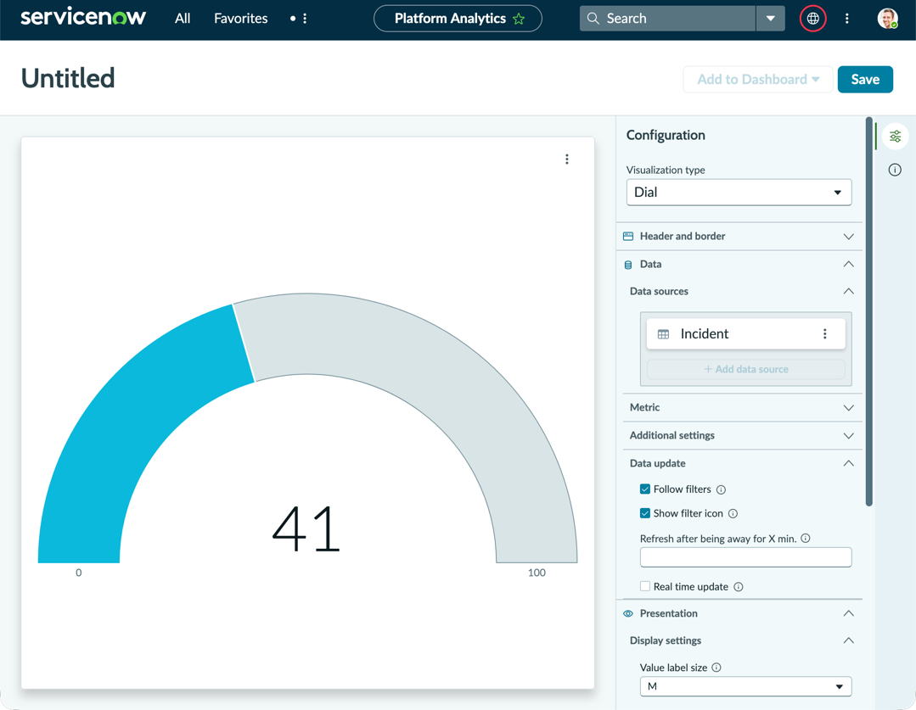This screenshot has width=916, height=710.
Task: Open more navigation menus ellipsis
Action: [305, 19]
